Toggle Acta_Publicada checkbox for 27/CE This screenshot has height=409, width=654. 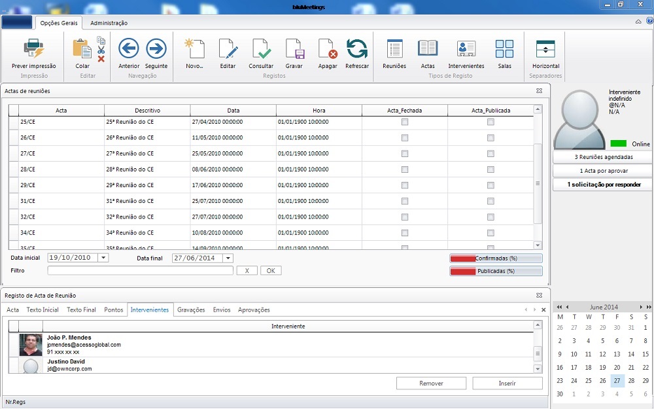pyautogui.click(x=490, y=154)
